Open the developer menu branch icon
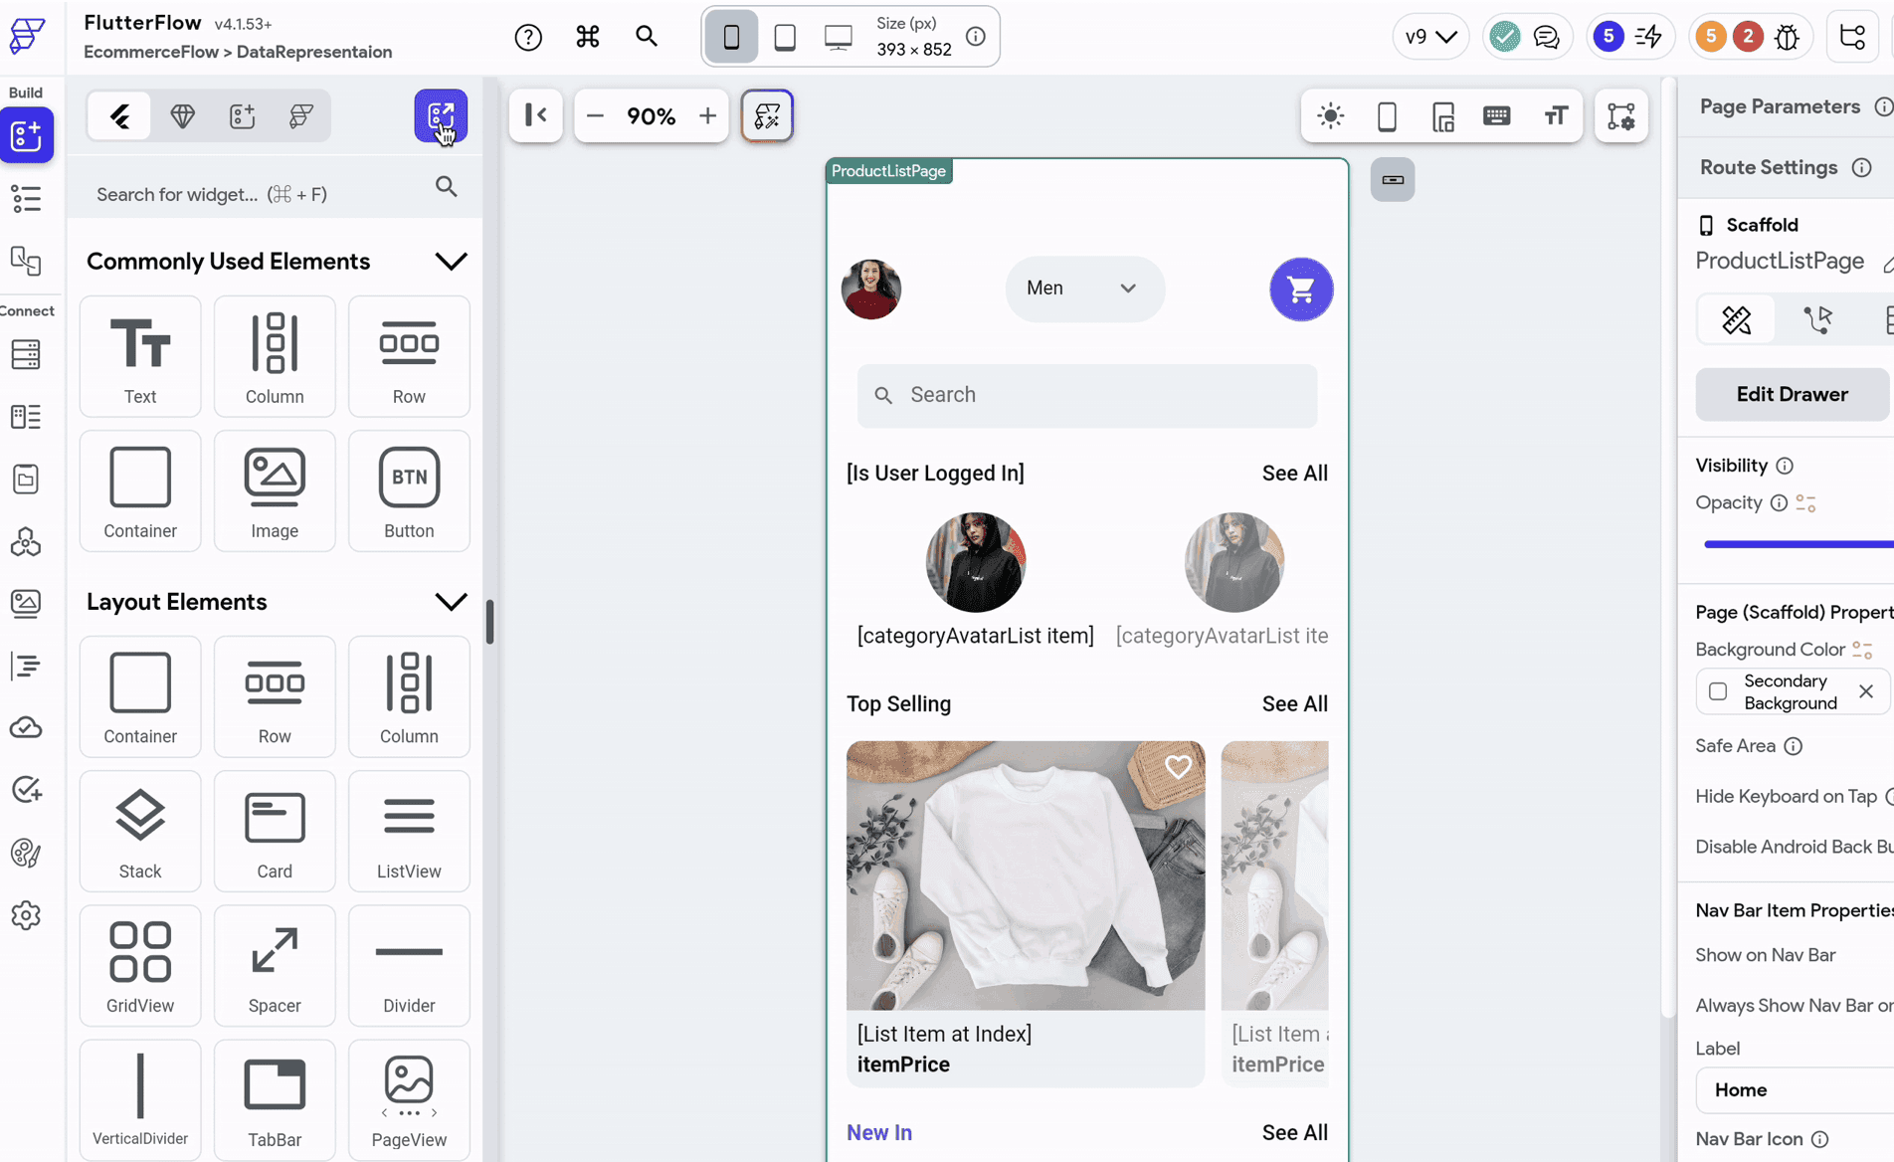 [1852, 37]
